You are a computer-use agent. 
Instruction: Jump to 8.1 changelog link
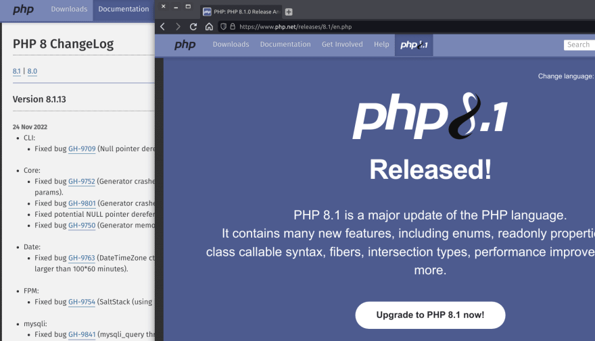click(17, 71)
